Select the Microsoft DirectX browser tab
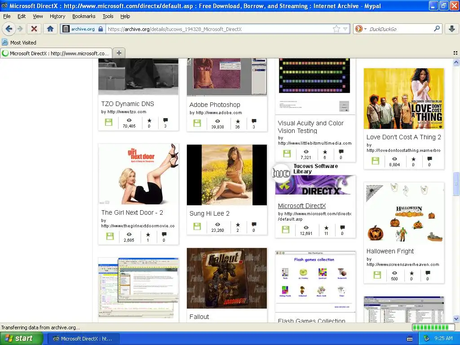Viewport: 460px width, 345px height. click(x=56, y=53)
